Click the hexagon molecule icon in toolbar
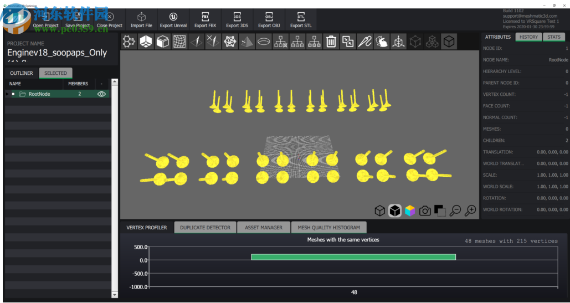Viewport: 570px width, 303px height. click(x=129, y=42)
